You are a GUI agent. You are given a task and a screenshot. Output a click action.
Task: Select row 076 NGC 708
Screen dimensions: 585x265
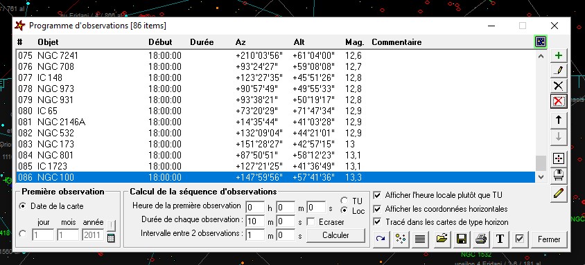click(276, 66)
